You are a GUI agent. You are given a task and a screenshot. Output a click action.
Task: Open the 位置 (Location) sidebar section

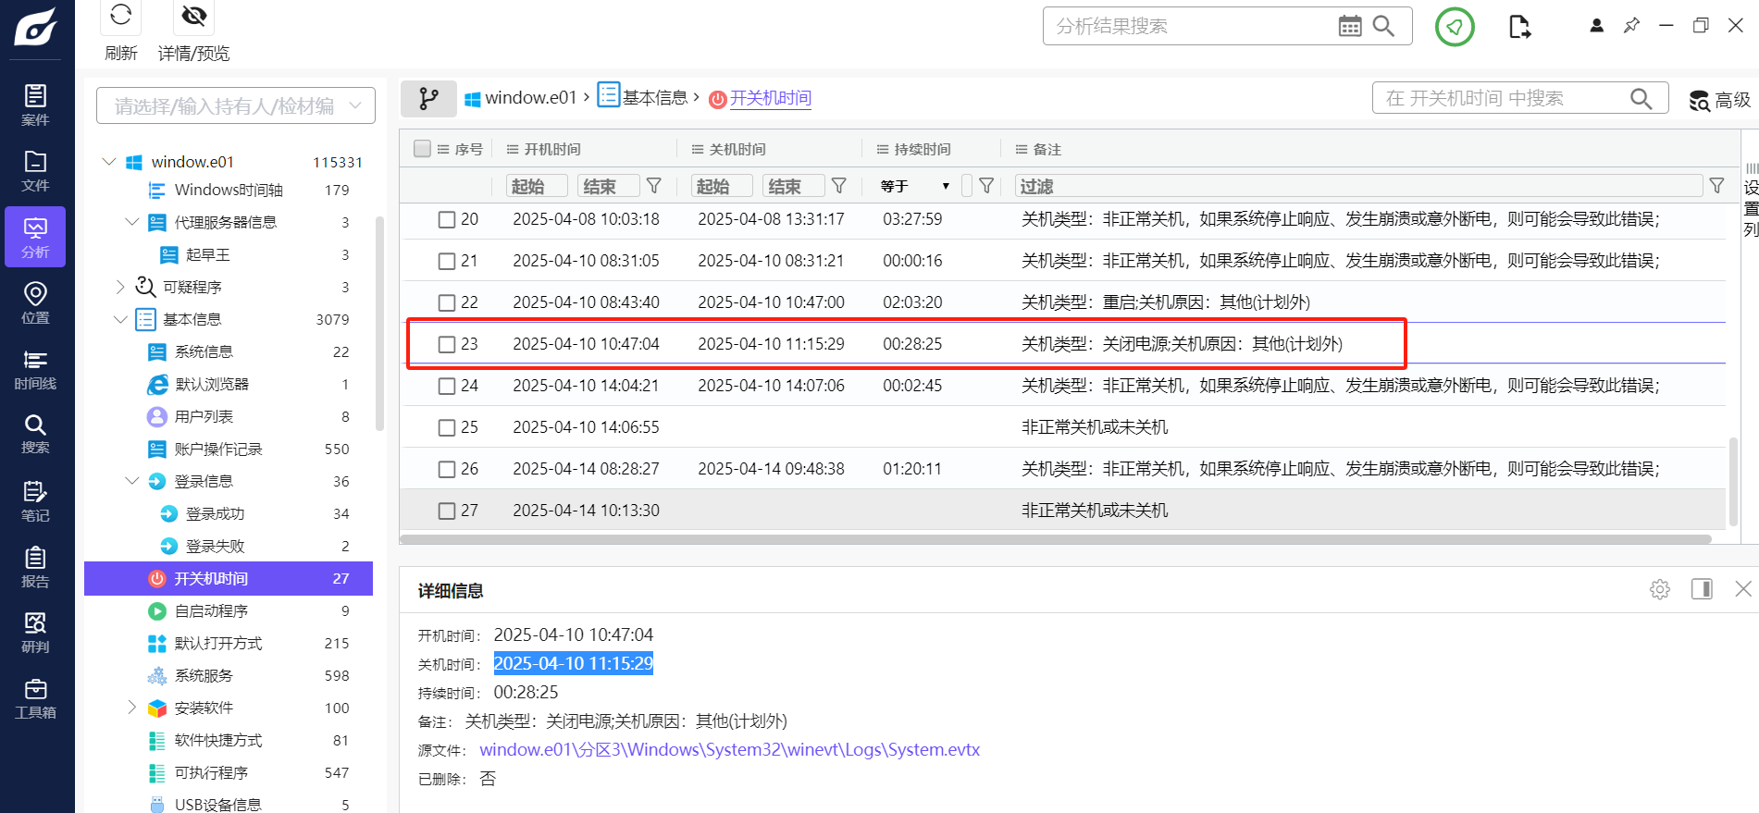[35, 303]
